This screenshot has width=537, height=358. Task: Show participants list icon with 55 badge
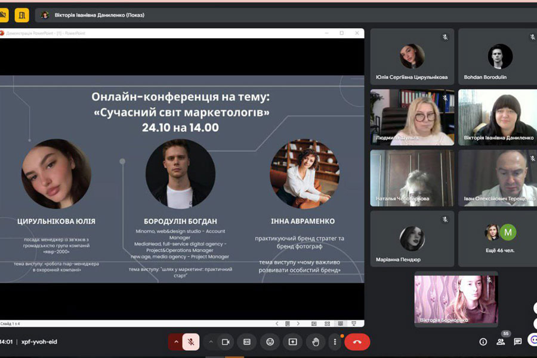tap(501, 341)
